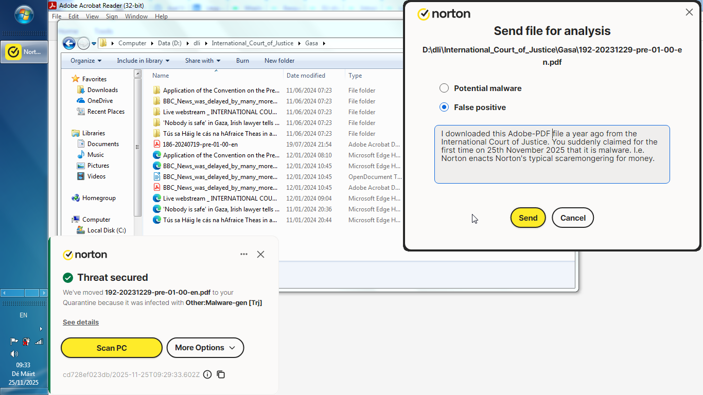Open the three-dots menu on Norton notification

(244, 254)
